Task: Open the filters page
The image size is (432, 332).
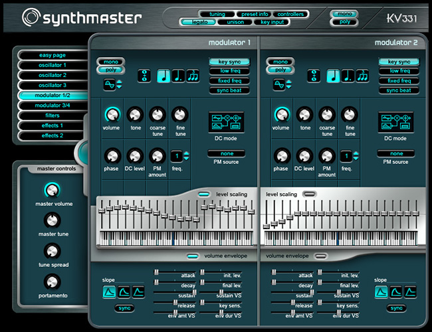Action: click(53, 116)
